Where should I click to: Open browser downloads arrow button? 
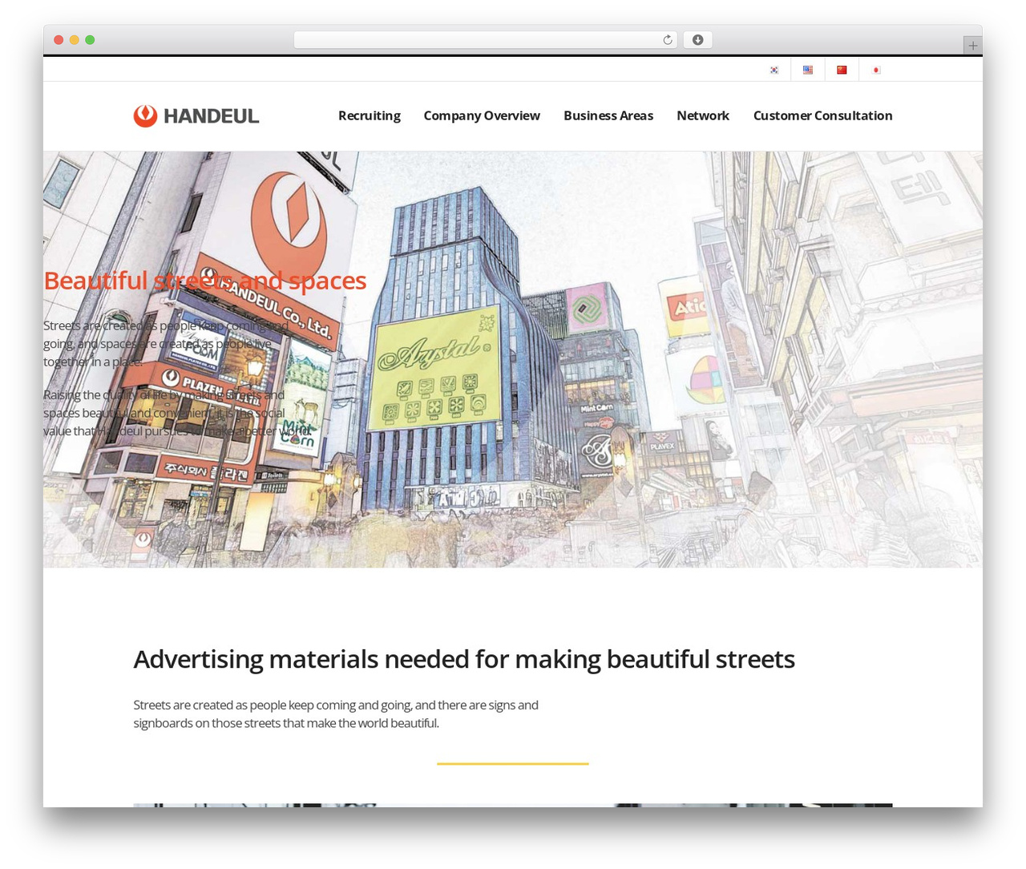click(x=697, y=40)
